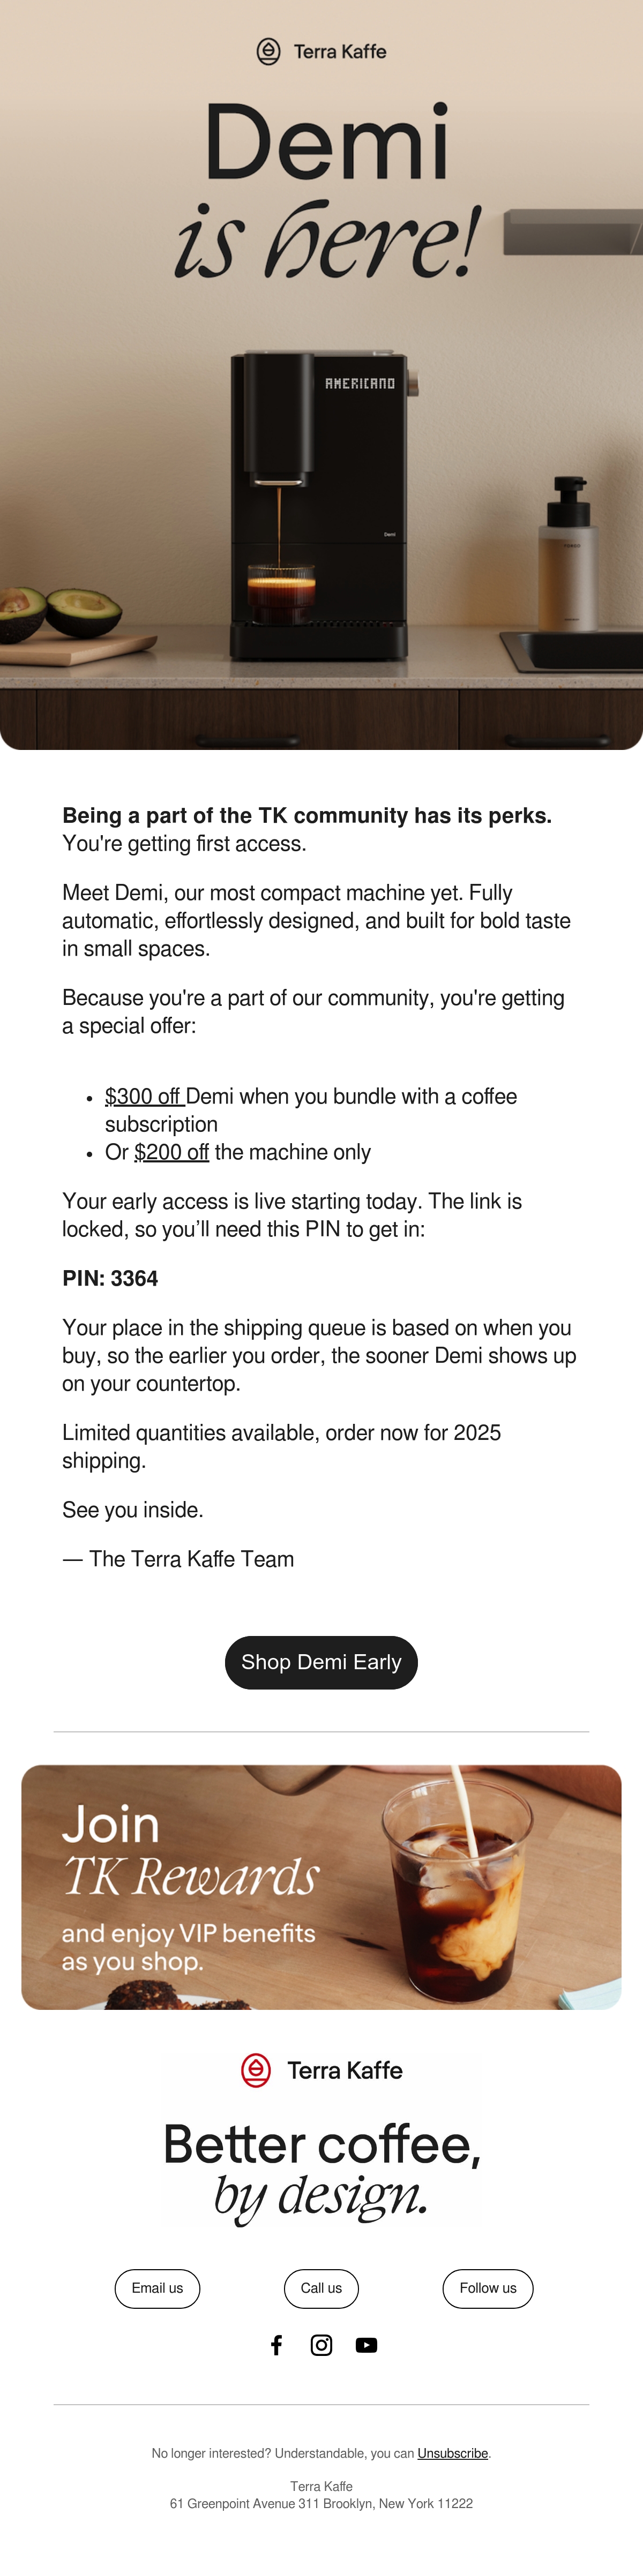This screenshot has height=2567, width=643.
Task: Click the Email us button
Action: pyautogui.click(x=158, y=2288)
